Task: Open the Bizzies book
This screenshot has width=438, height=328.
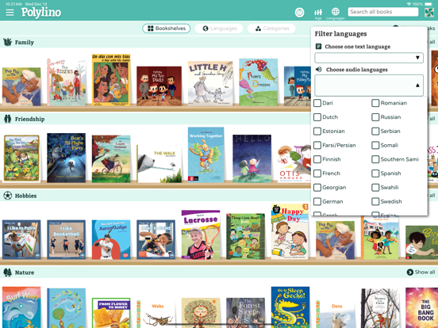Action: [67, 82]
